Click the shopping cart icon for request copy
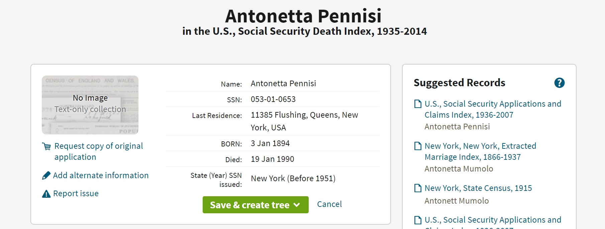The image size is (605, 229). point(46,146)
